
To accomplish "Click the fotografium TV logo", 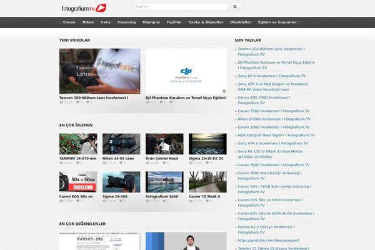I will coord(84,8).
